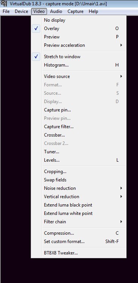The height and width of the screenshot is (283, 138).
Task: Open the File menu
Action: click(x=6, y=11)
